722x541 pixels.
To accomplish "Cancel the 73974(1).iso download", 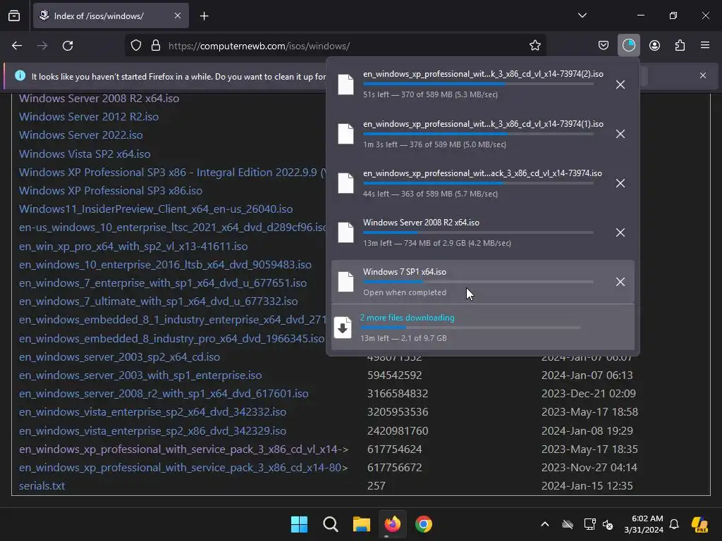I will coord(620,134).
